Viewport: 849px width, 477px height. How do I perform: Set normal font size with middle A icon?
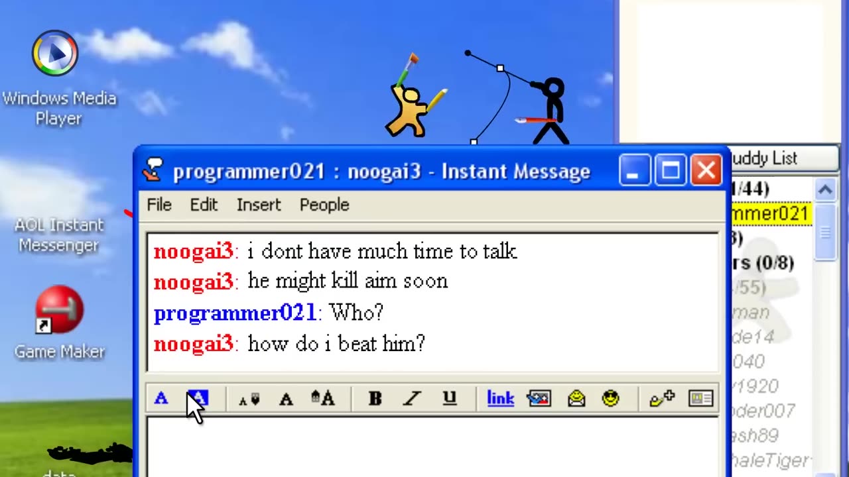(x=286, y=399)
